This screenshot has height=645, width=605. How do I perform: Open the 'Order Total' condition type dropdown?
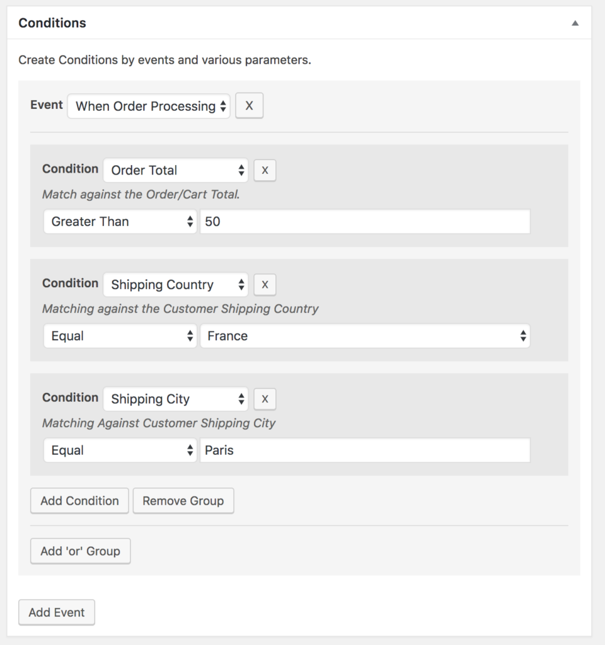click(x=176, y=170)
